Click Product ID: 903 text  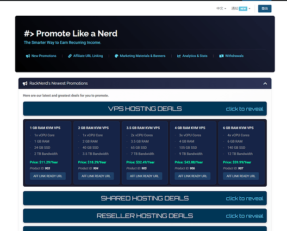[x=40, y=168]
